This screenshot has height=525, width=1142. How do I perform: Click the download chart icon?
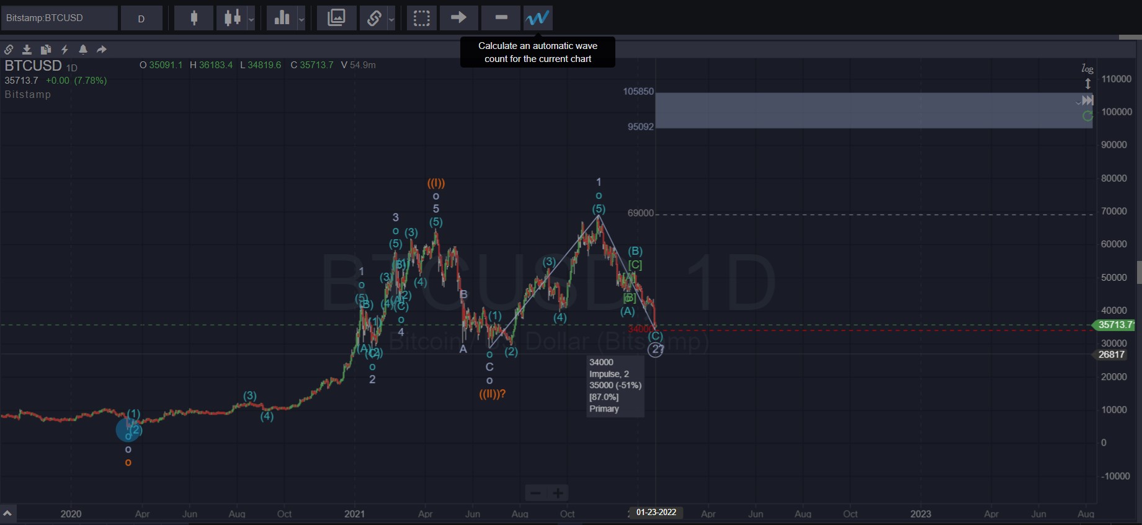27,50
